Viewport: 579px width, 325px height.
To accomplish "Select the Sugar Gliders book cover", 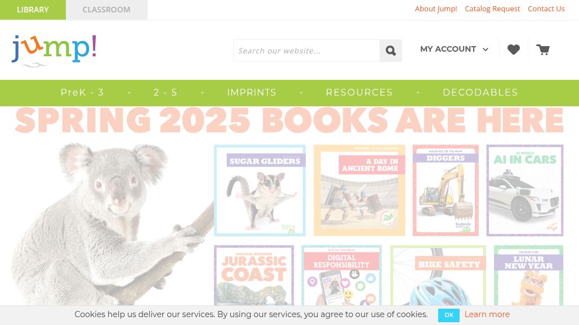I will (x=260, y=190).
